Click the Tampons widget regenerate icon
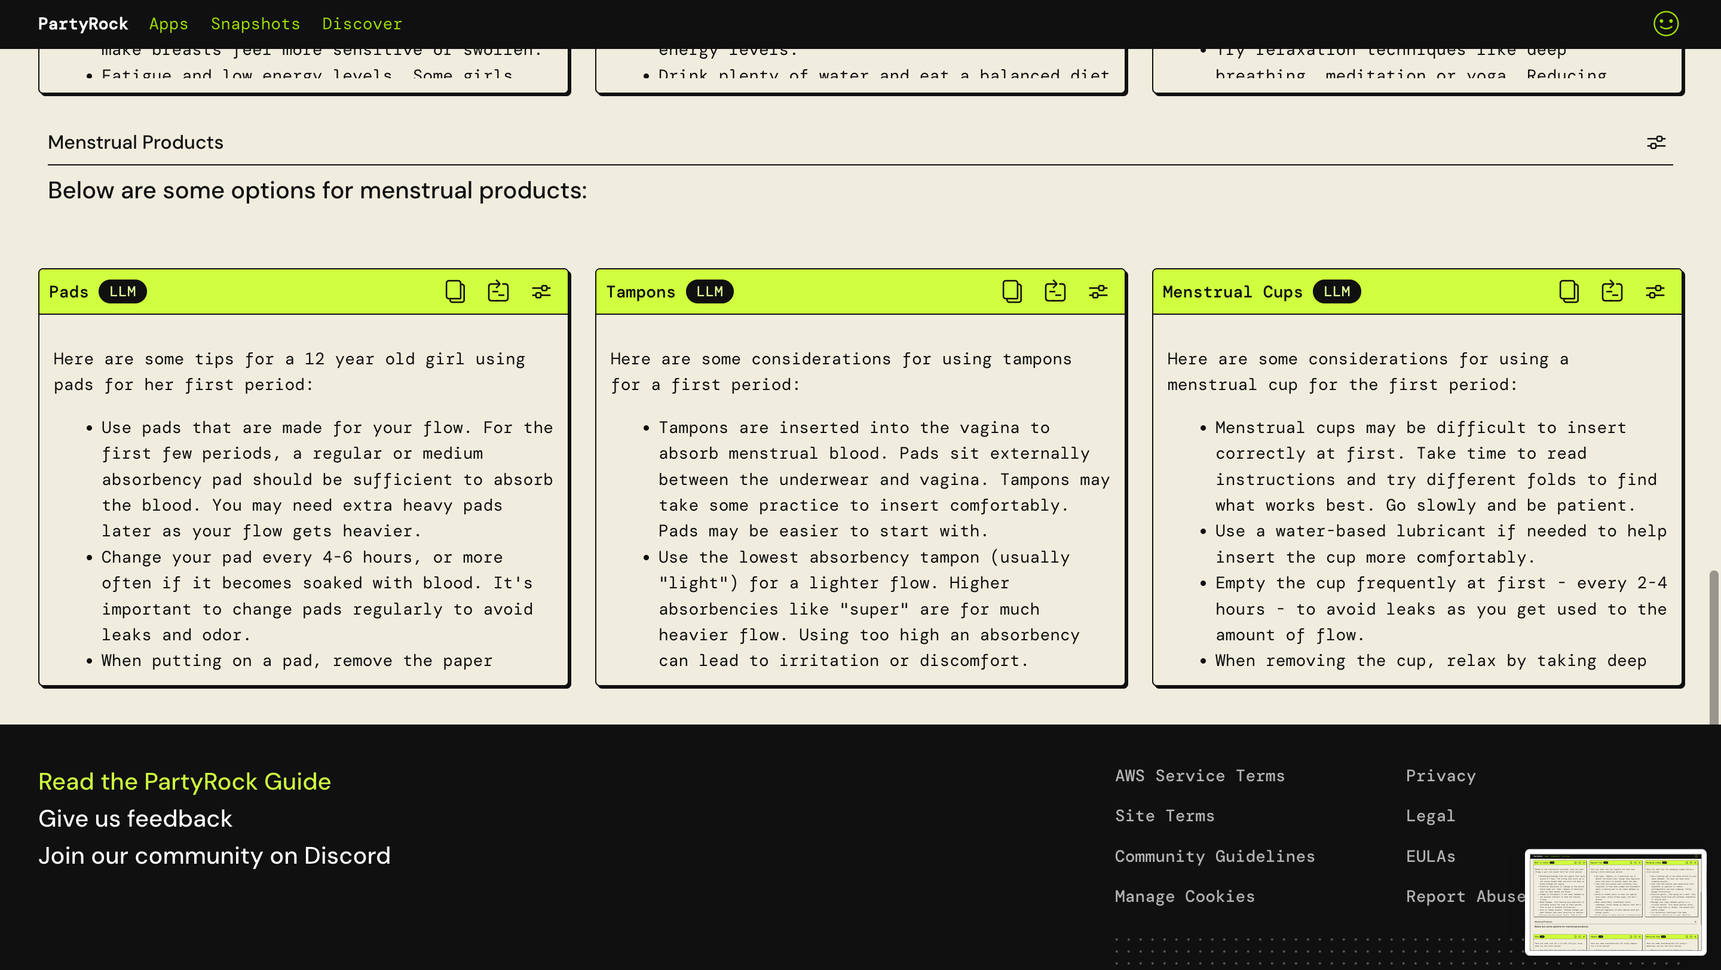The image size is (1721, 970). click(x=1055, y=291)
